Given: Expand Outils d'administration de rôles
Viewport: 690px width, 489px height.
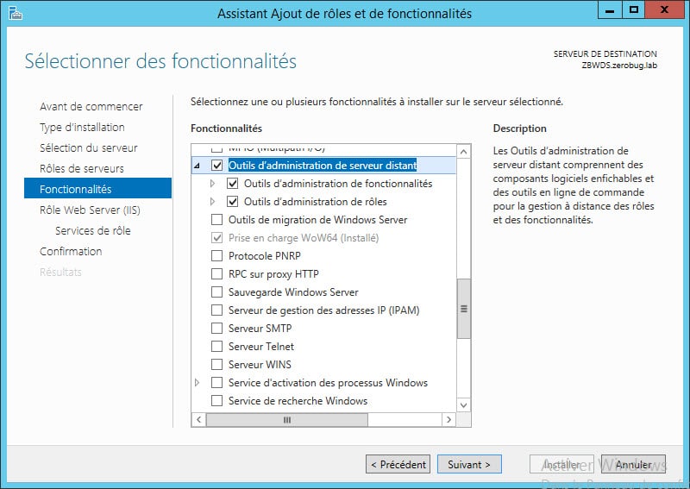Looking at the screenshot, I should pos(212,202).
